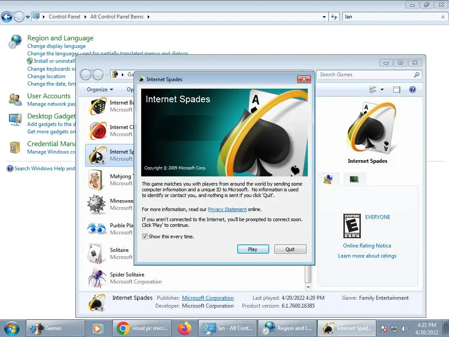
Task: Open the Games window help icon
Action: tap(412, 90)
